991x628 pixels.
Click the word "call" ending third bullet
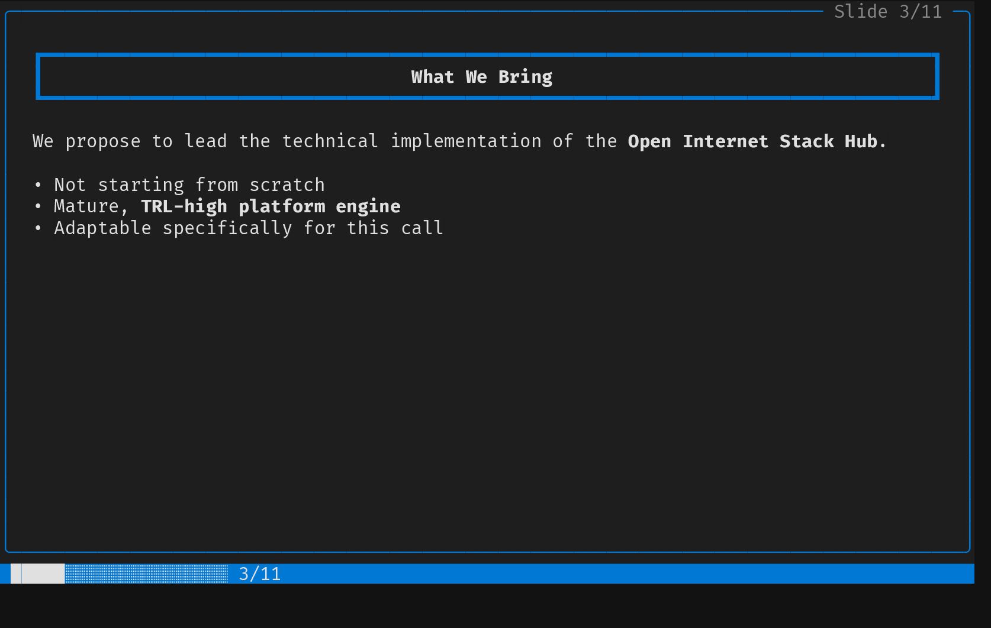click(422, 228)
